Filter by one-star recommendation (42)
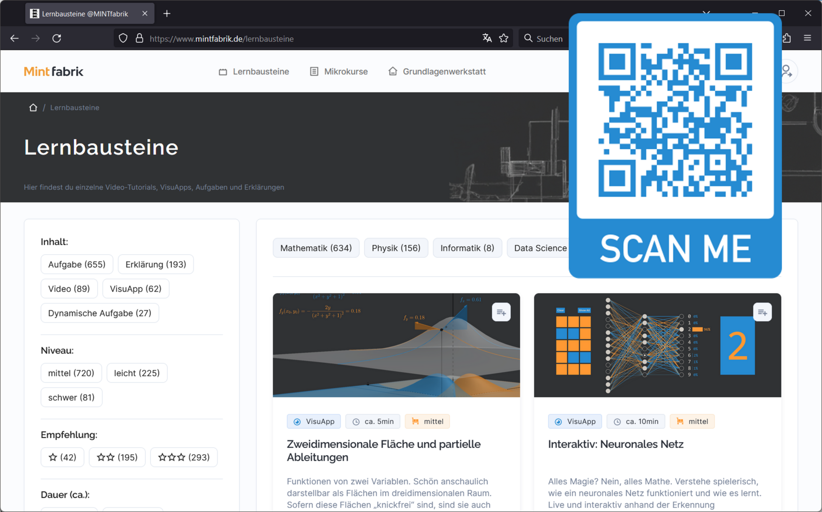 [63, 458]
